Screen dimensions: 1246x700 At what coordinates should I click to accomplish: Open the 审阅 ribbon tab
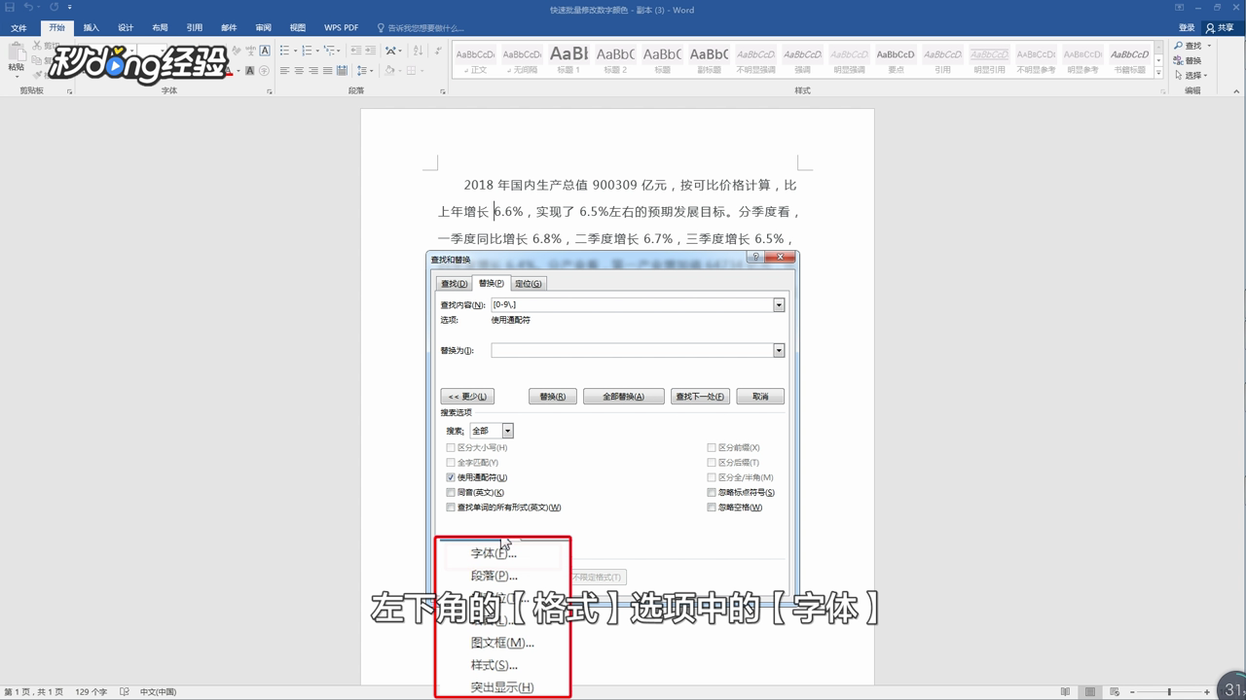pos(264,28)
